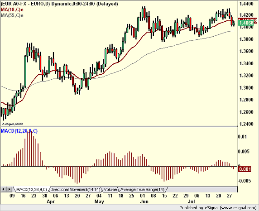Click the right scroll arrow beside indicator tabs

coord(10,189)
